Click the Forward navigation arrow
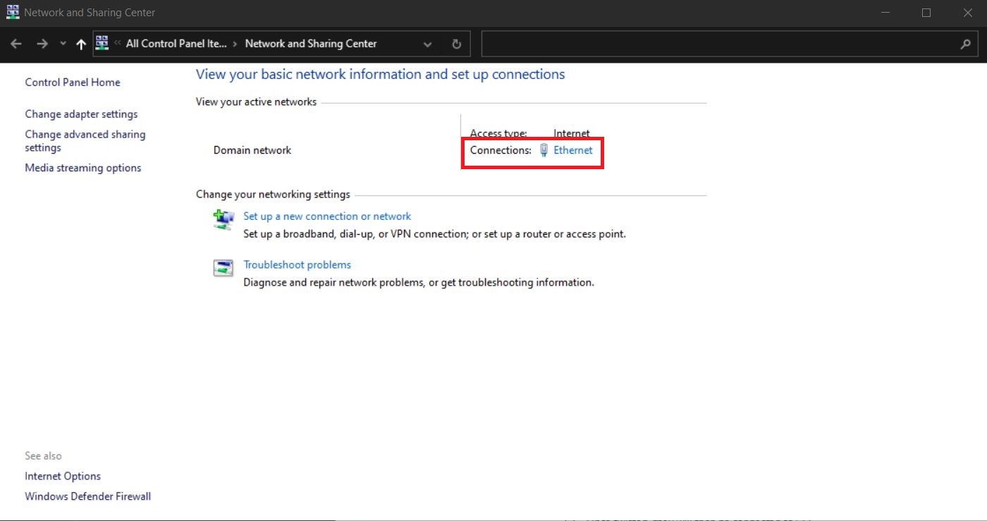 coord(42,44)
